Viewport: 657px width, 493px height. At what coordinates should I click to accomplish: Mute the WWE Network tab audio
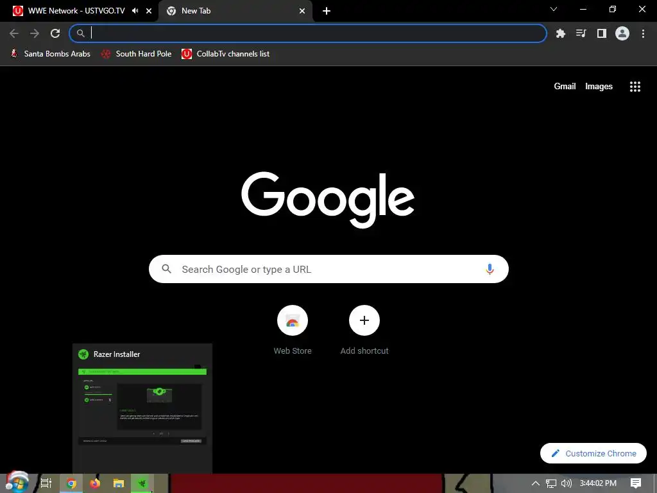click(135, 11)
